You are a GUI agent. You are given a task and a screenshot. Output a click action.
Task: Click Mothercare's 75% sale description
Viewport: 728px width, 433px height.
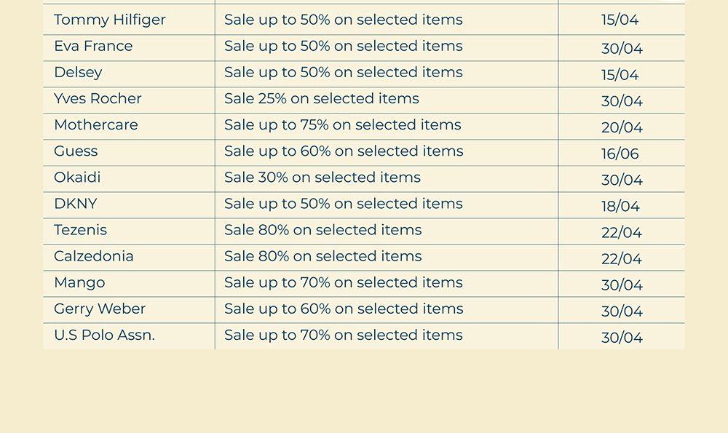[342, 124]
